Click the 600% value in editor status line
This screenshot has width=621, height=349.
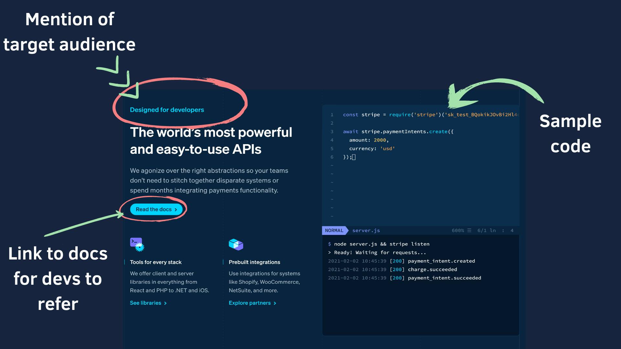pos(458,230)
